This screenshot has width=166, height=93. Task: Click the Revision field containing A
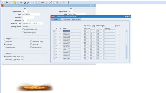point(25,20)
